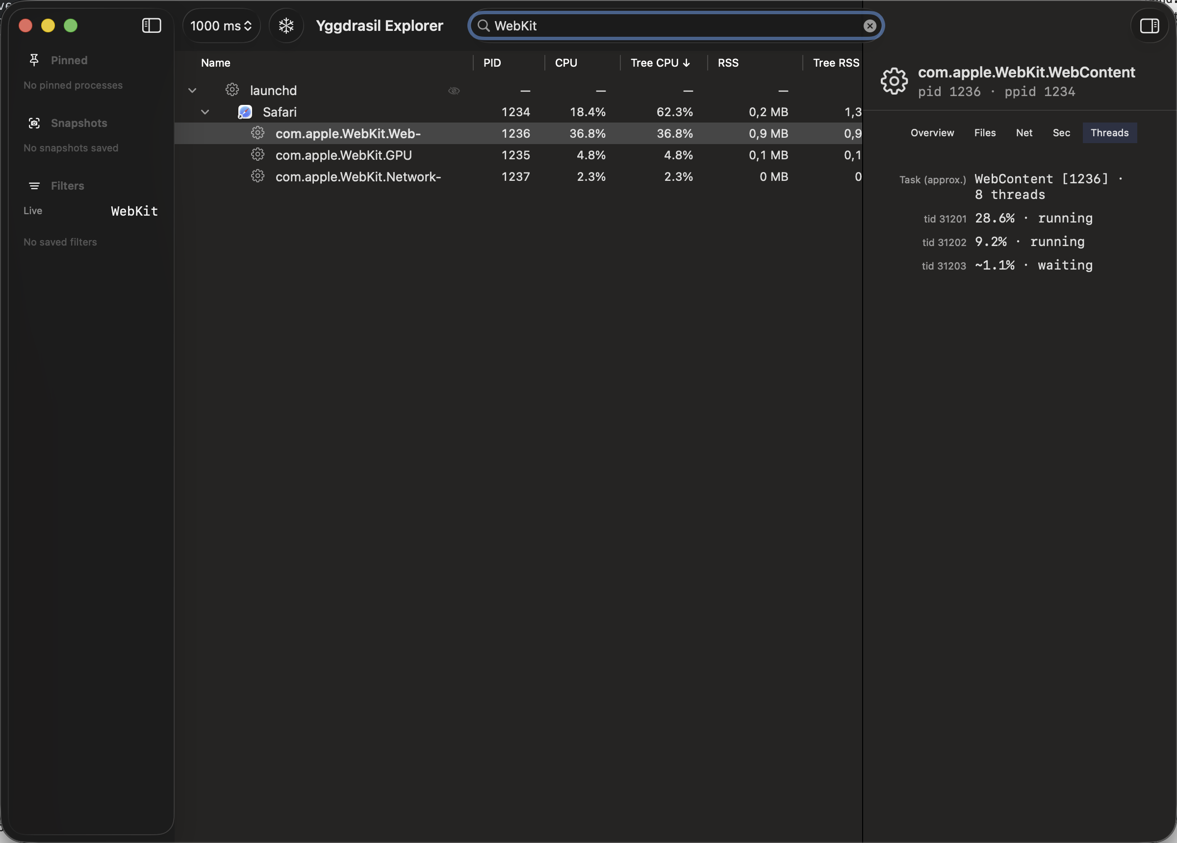
Task: Click Safari's PID cell 1234
Action: (515, 112)
